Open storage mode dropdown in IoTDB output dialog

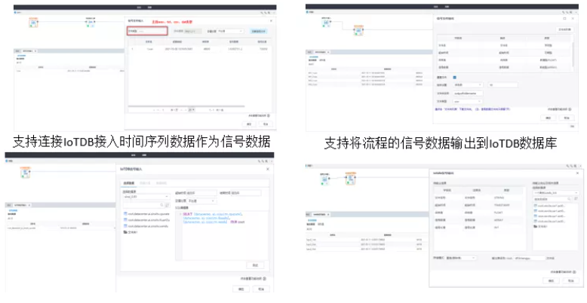460,258
